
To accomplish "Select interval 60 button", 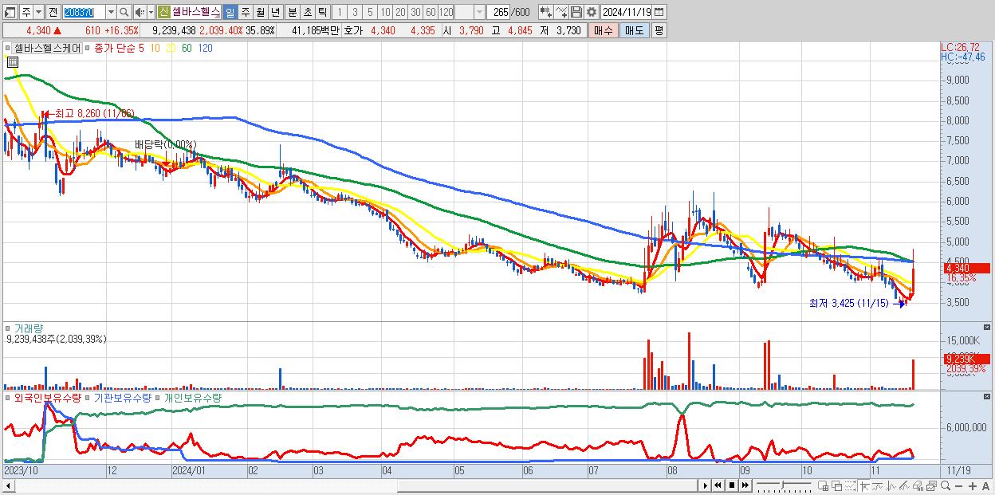I will point(431,12).
